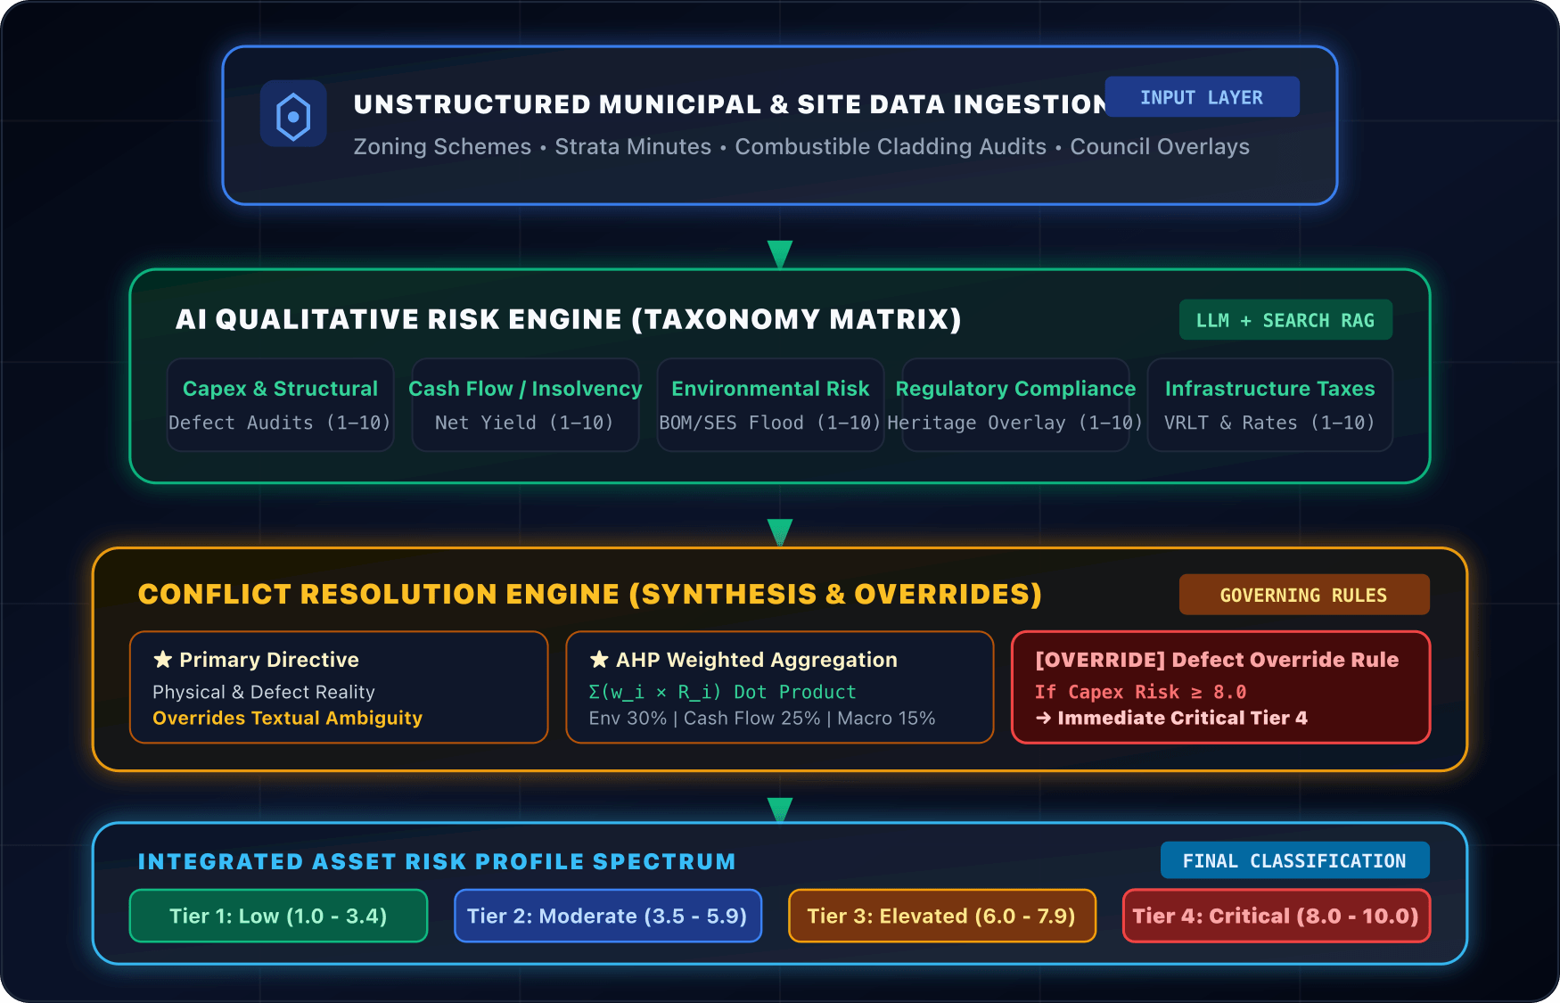1560x1003 pixels.
Task: Choose Tier 3: Elevated (6.0 - 7.9)
Action: (x=942, y=916)
